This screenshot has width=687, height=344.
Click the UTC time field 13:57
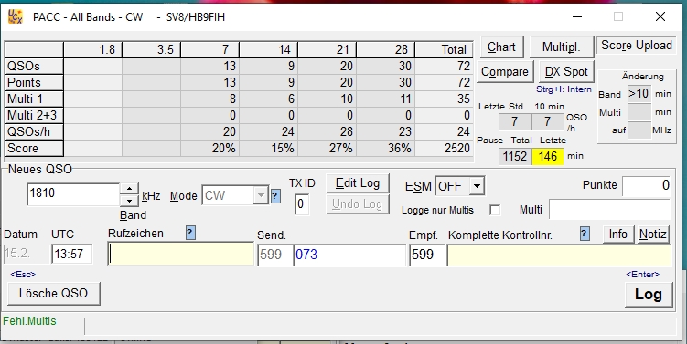click(x=72, y=255)
